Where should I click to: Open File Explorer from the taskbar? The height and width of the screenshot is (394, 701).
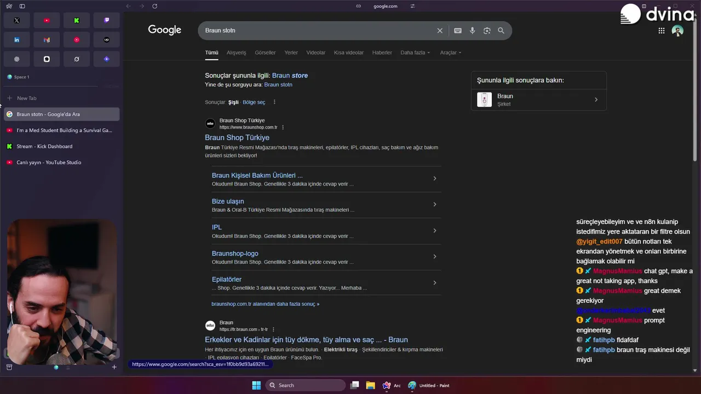(370, 385)
